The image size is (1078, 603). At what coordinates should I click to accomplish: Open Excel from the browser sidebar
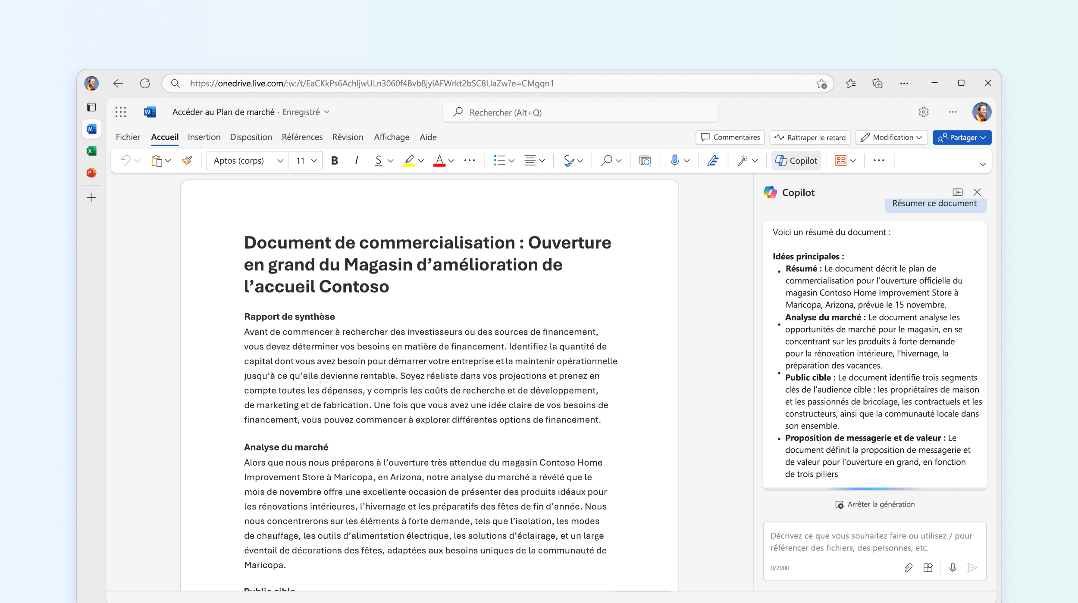(x=91, y=151)
